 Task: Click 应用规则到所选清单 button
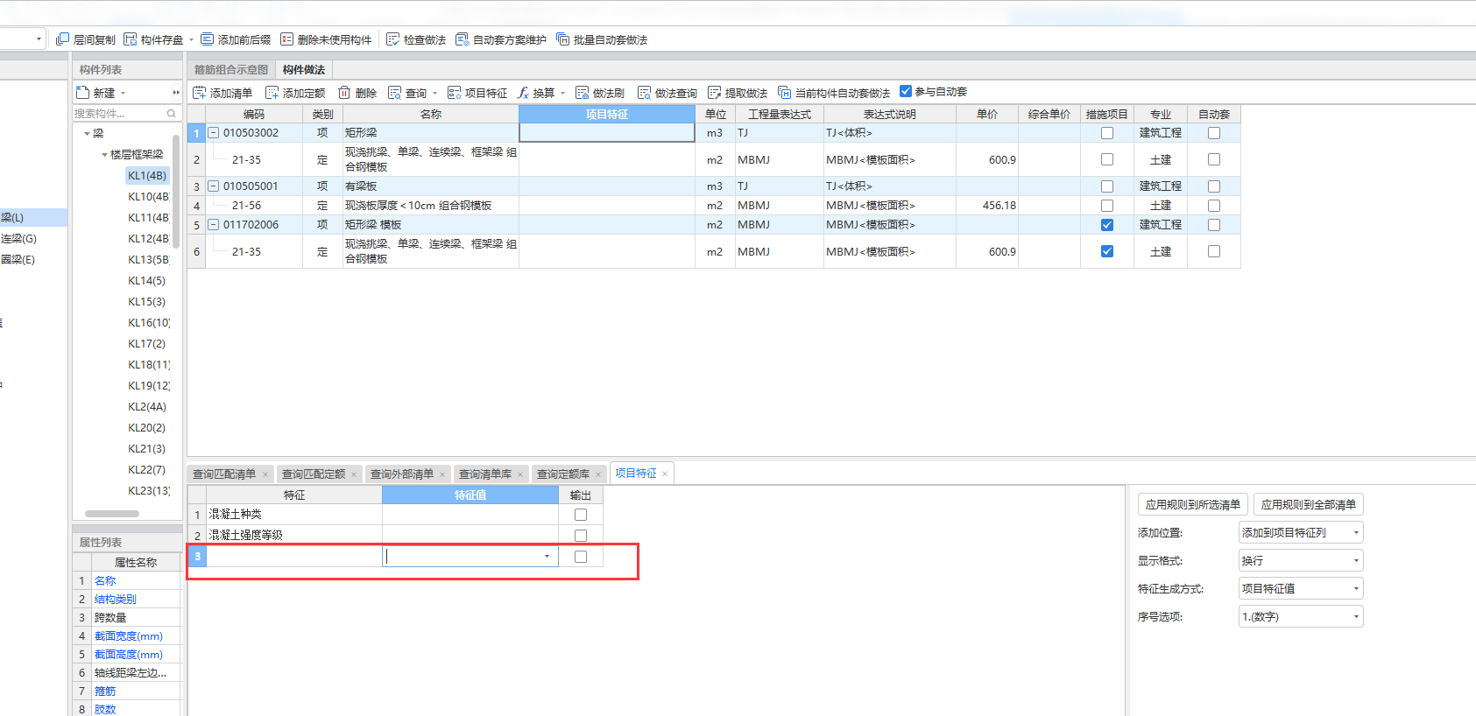click(1193, 504)
